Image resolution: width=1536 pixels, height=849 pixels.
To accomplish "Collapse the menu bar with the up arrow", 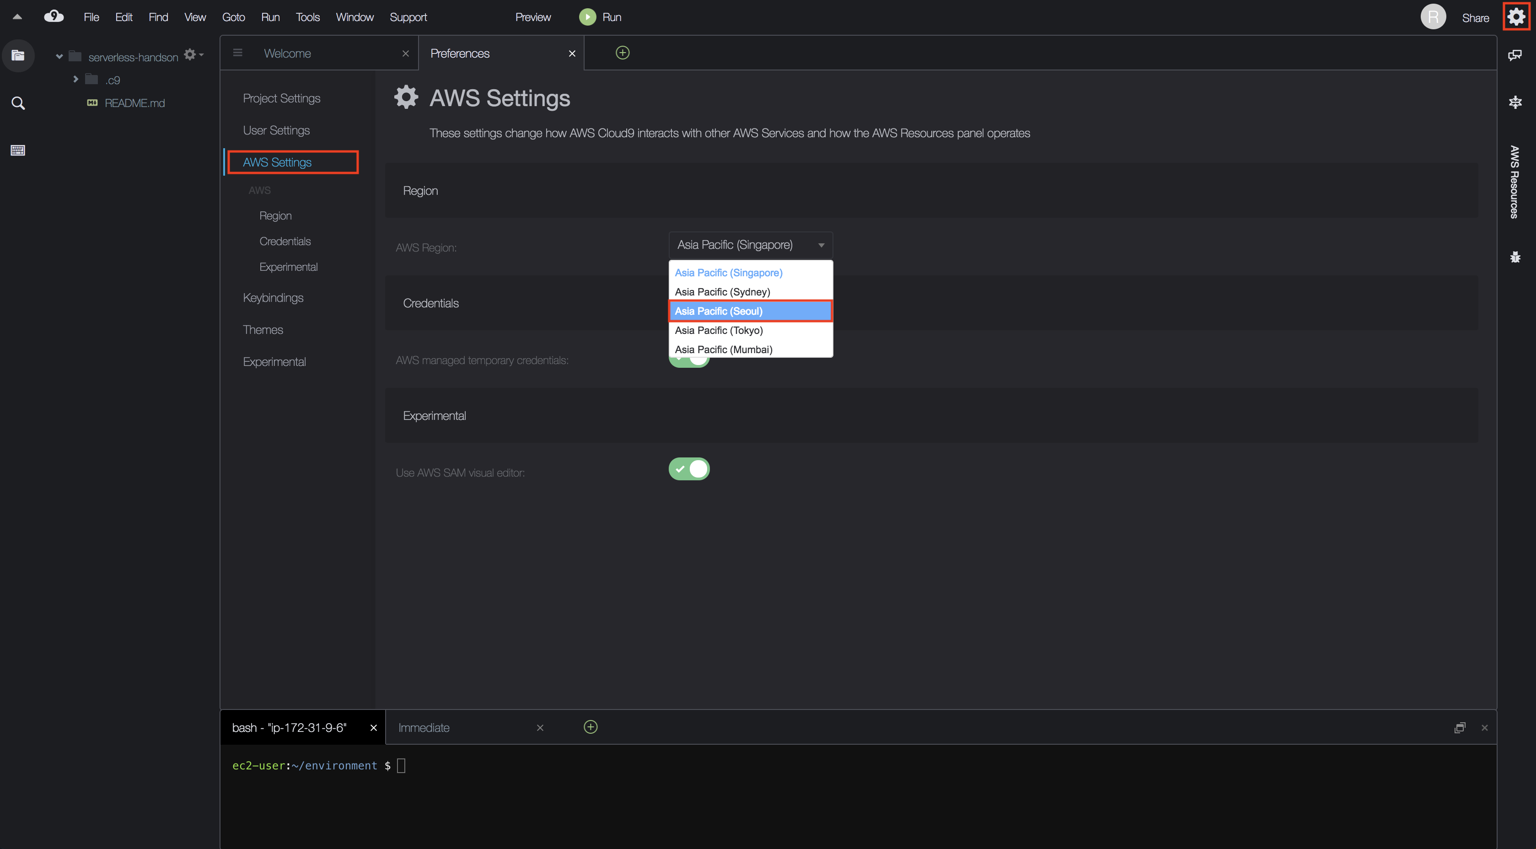I will click(17, 16).
